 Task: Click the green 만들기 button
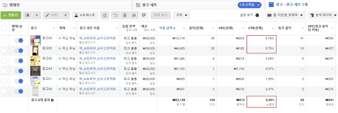tap(11, 15)
